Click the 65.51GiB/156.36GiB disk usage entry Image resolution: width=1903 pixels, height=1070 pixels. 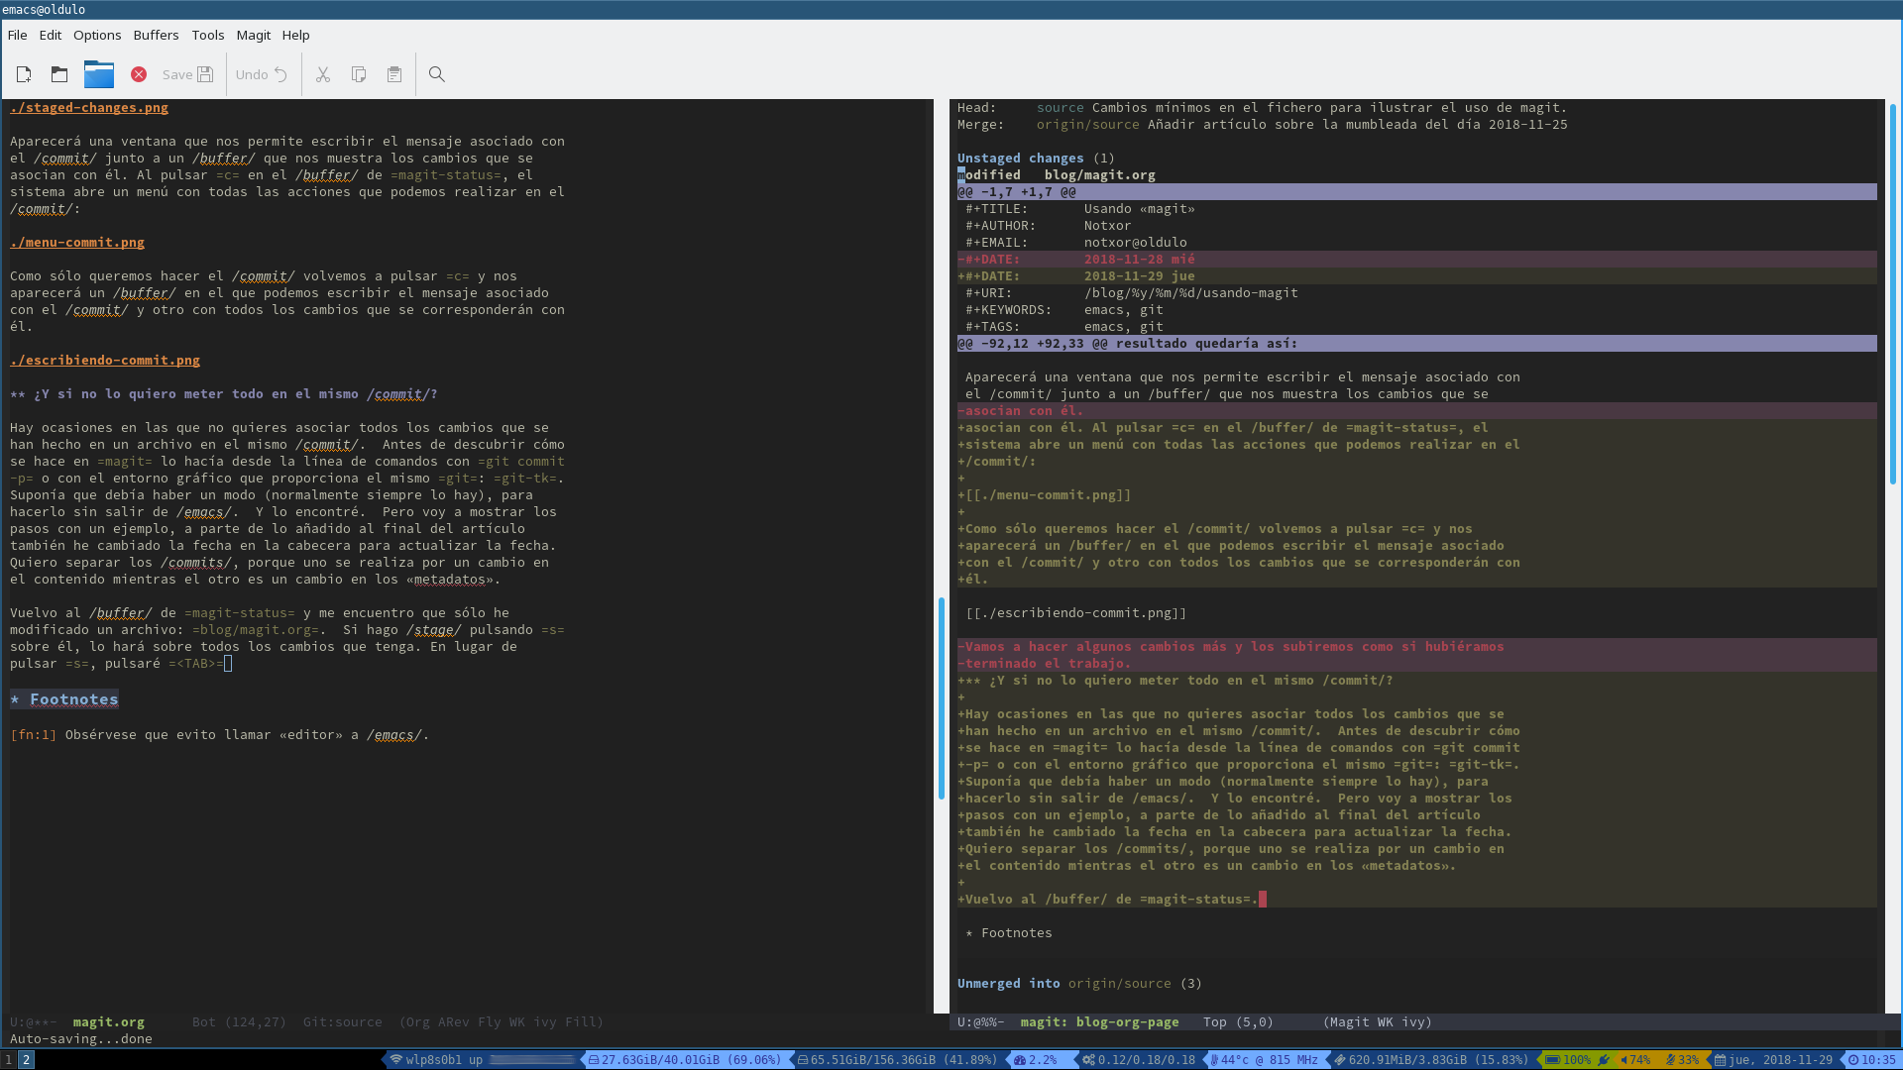pyautogui.click(x=897, y=1060)
